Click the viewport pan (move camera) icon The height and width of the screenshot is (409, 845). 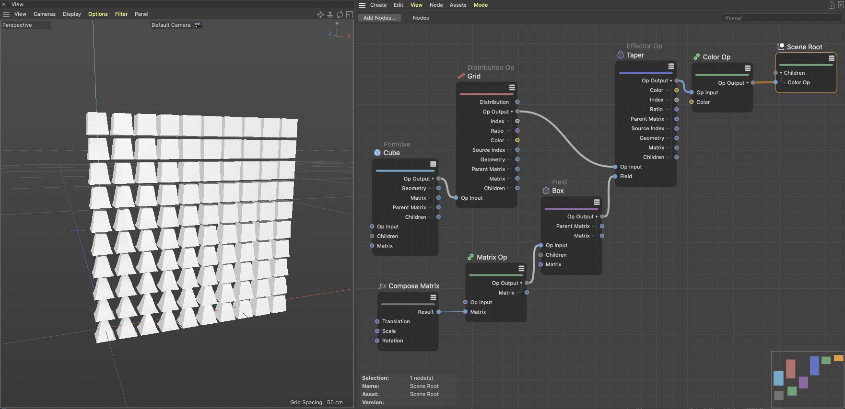320,14
